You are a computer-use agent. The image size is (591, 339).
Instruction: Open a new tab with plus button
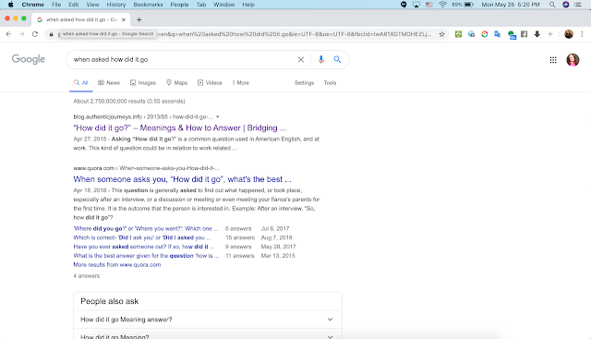pyautogui.click(x=139, y=19)
